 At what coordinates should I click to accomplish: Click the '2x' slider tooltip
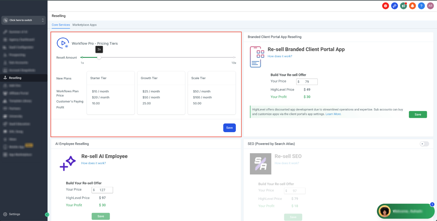[x=99, y=49]
